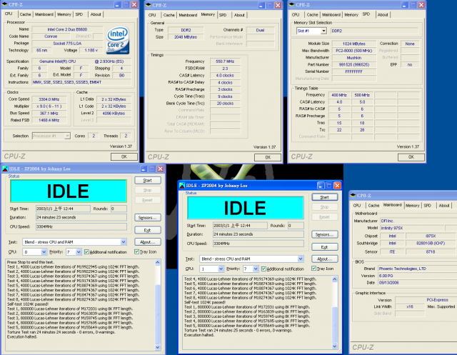Screen dimensions: 457x355
Task: Open About in SP2004 CPU 0 window
Action: point(148,242)
